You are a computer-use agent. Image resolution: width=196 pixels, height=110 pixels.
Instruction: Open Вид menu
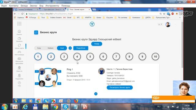coord(41,6)
